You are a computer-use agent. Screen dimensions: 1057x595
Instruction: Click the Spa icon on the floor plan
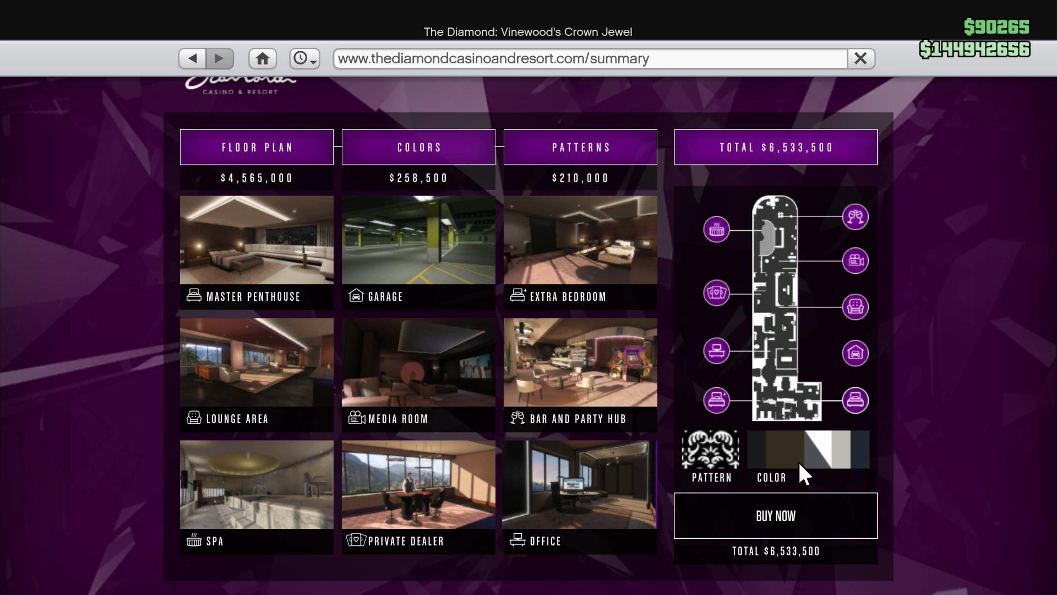(716, 229)
